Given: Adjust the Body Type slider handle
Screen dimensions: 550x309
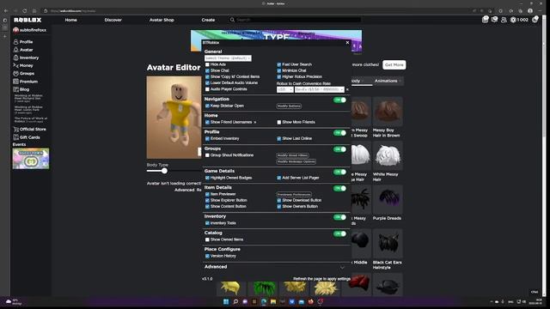Looking at the screenshot, I should (164, 171).
